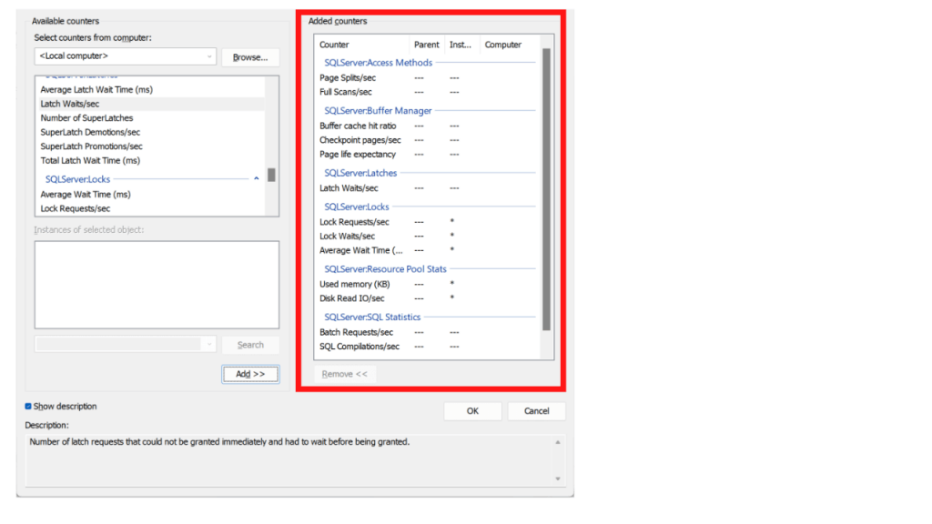This screenshot has height=524, width=932.
Task: Click the Computer column header
Action: 502,45
